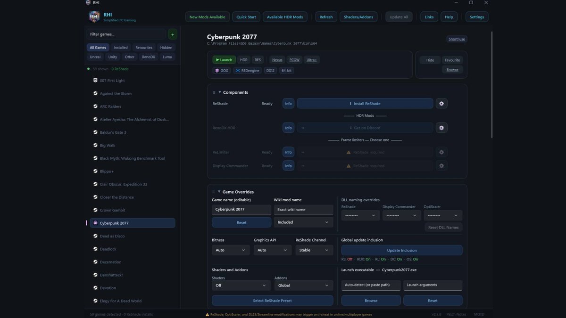Open the PCGW link
The height and width of the screenshot is (318, 566).
click(x=294, y=60)
